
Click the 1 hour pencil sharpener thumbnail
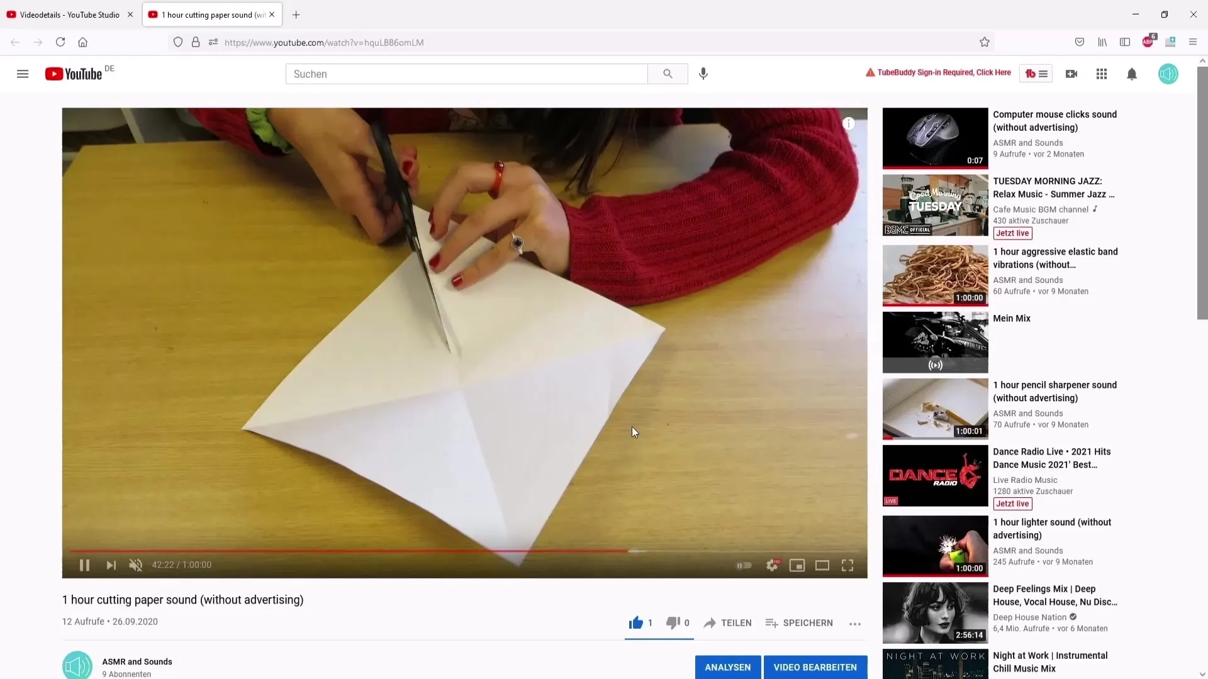935,409
